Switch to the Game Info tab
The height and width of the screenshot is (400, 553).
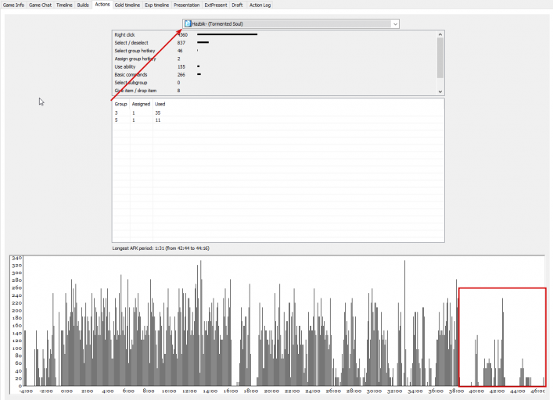14,5
